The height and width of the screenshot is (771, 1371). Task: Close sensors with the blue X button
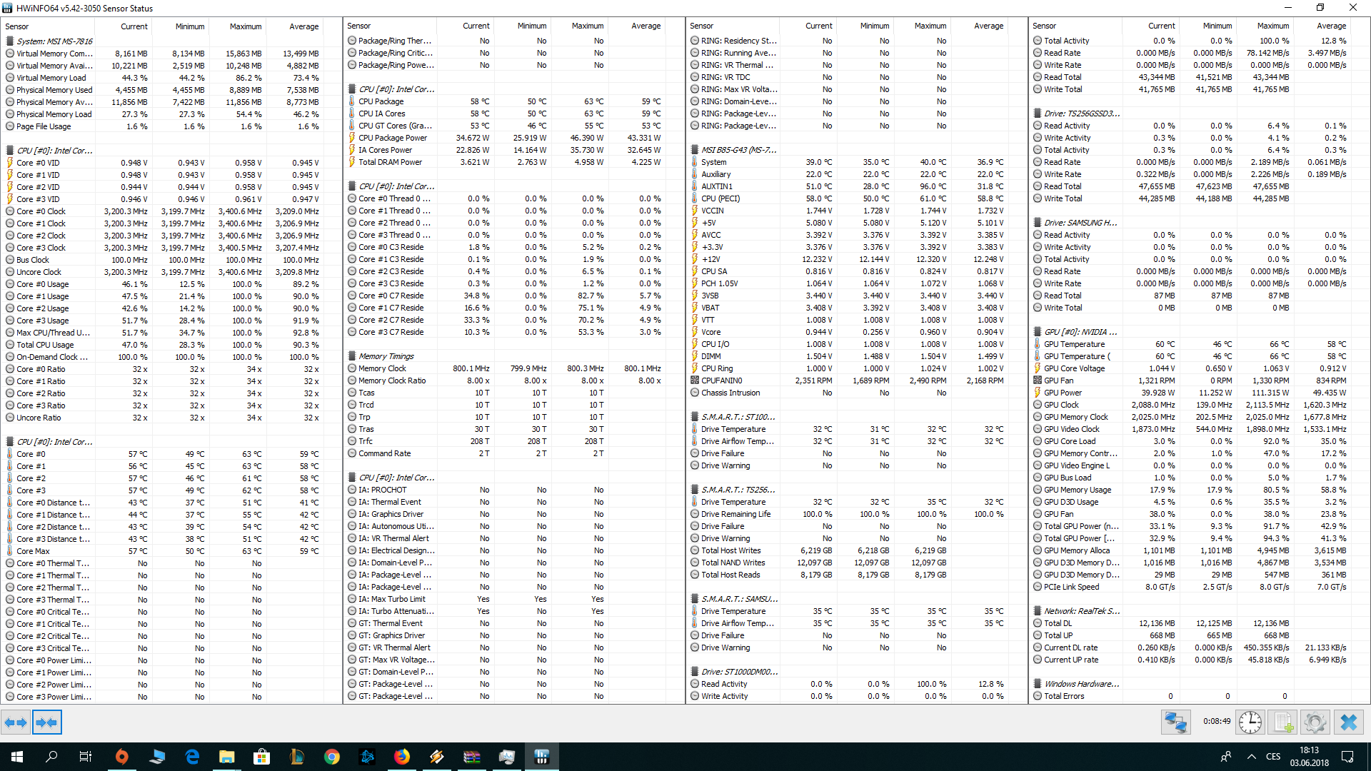[1348, 722]
